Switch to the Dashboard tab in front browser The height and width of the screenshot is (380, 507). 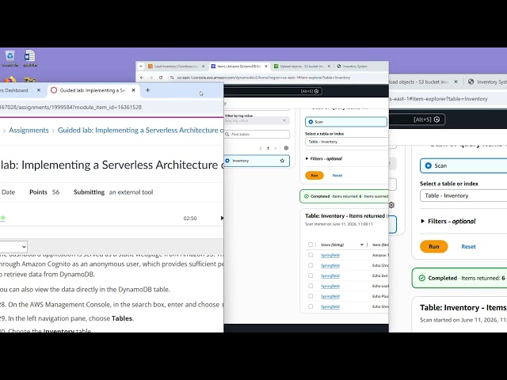(x=20, y=90)
